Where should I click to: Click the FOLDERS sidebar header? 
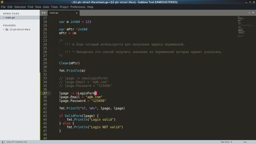point(9,26)
